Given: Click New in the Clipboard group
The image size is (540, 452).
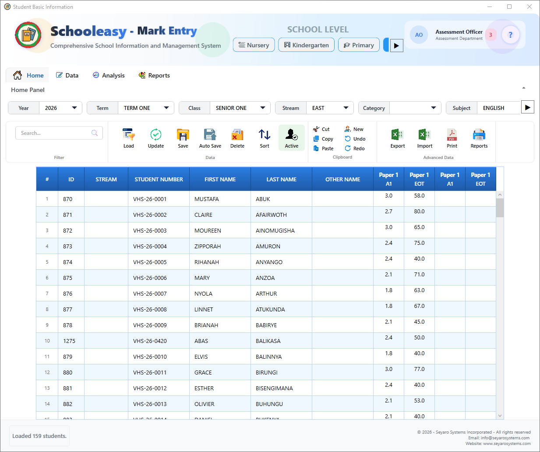Looking at the screenshot, I should tap(354, 129).
